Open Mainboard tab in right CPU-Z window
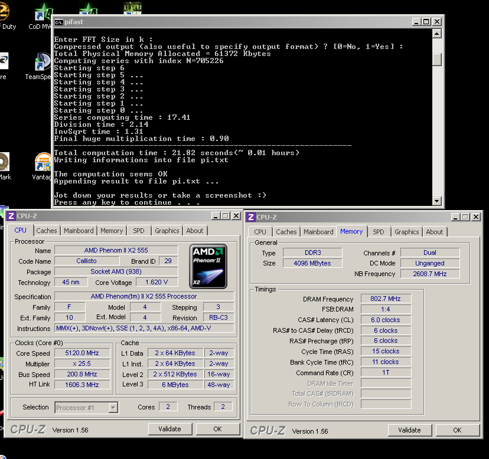Image resolution: width=489 pixels, height=459 pixels. (x=318, y=232)
